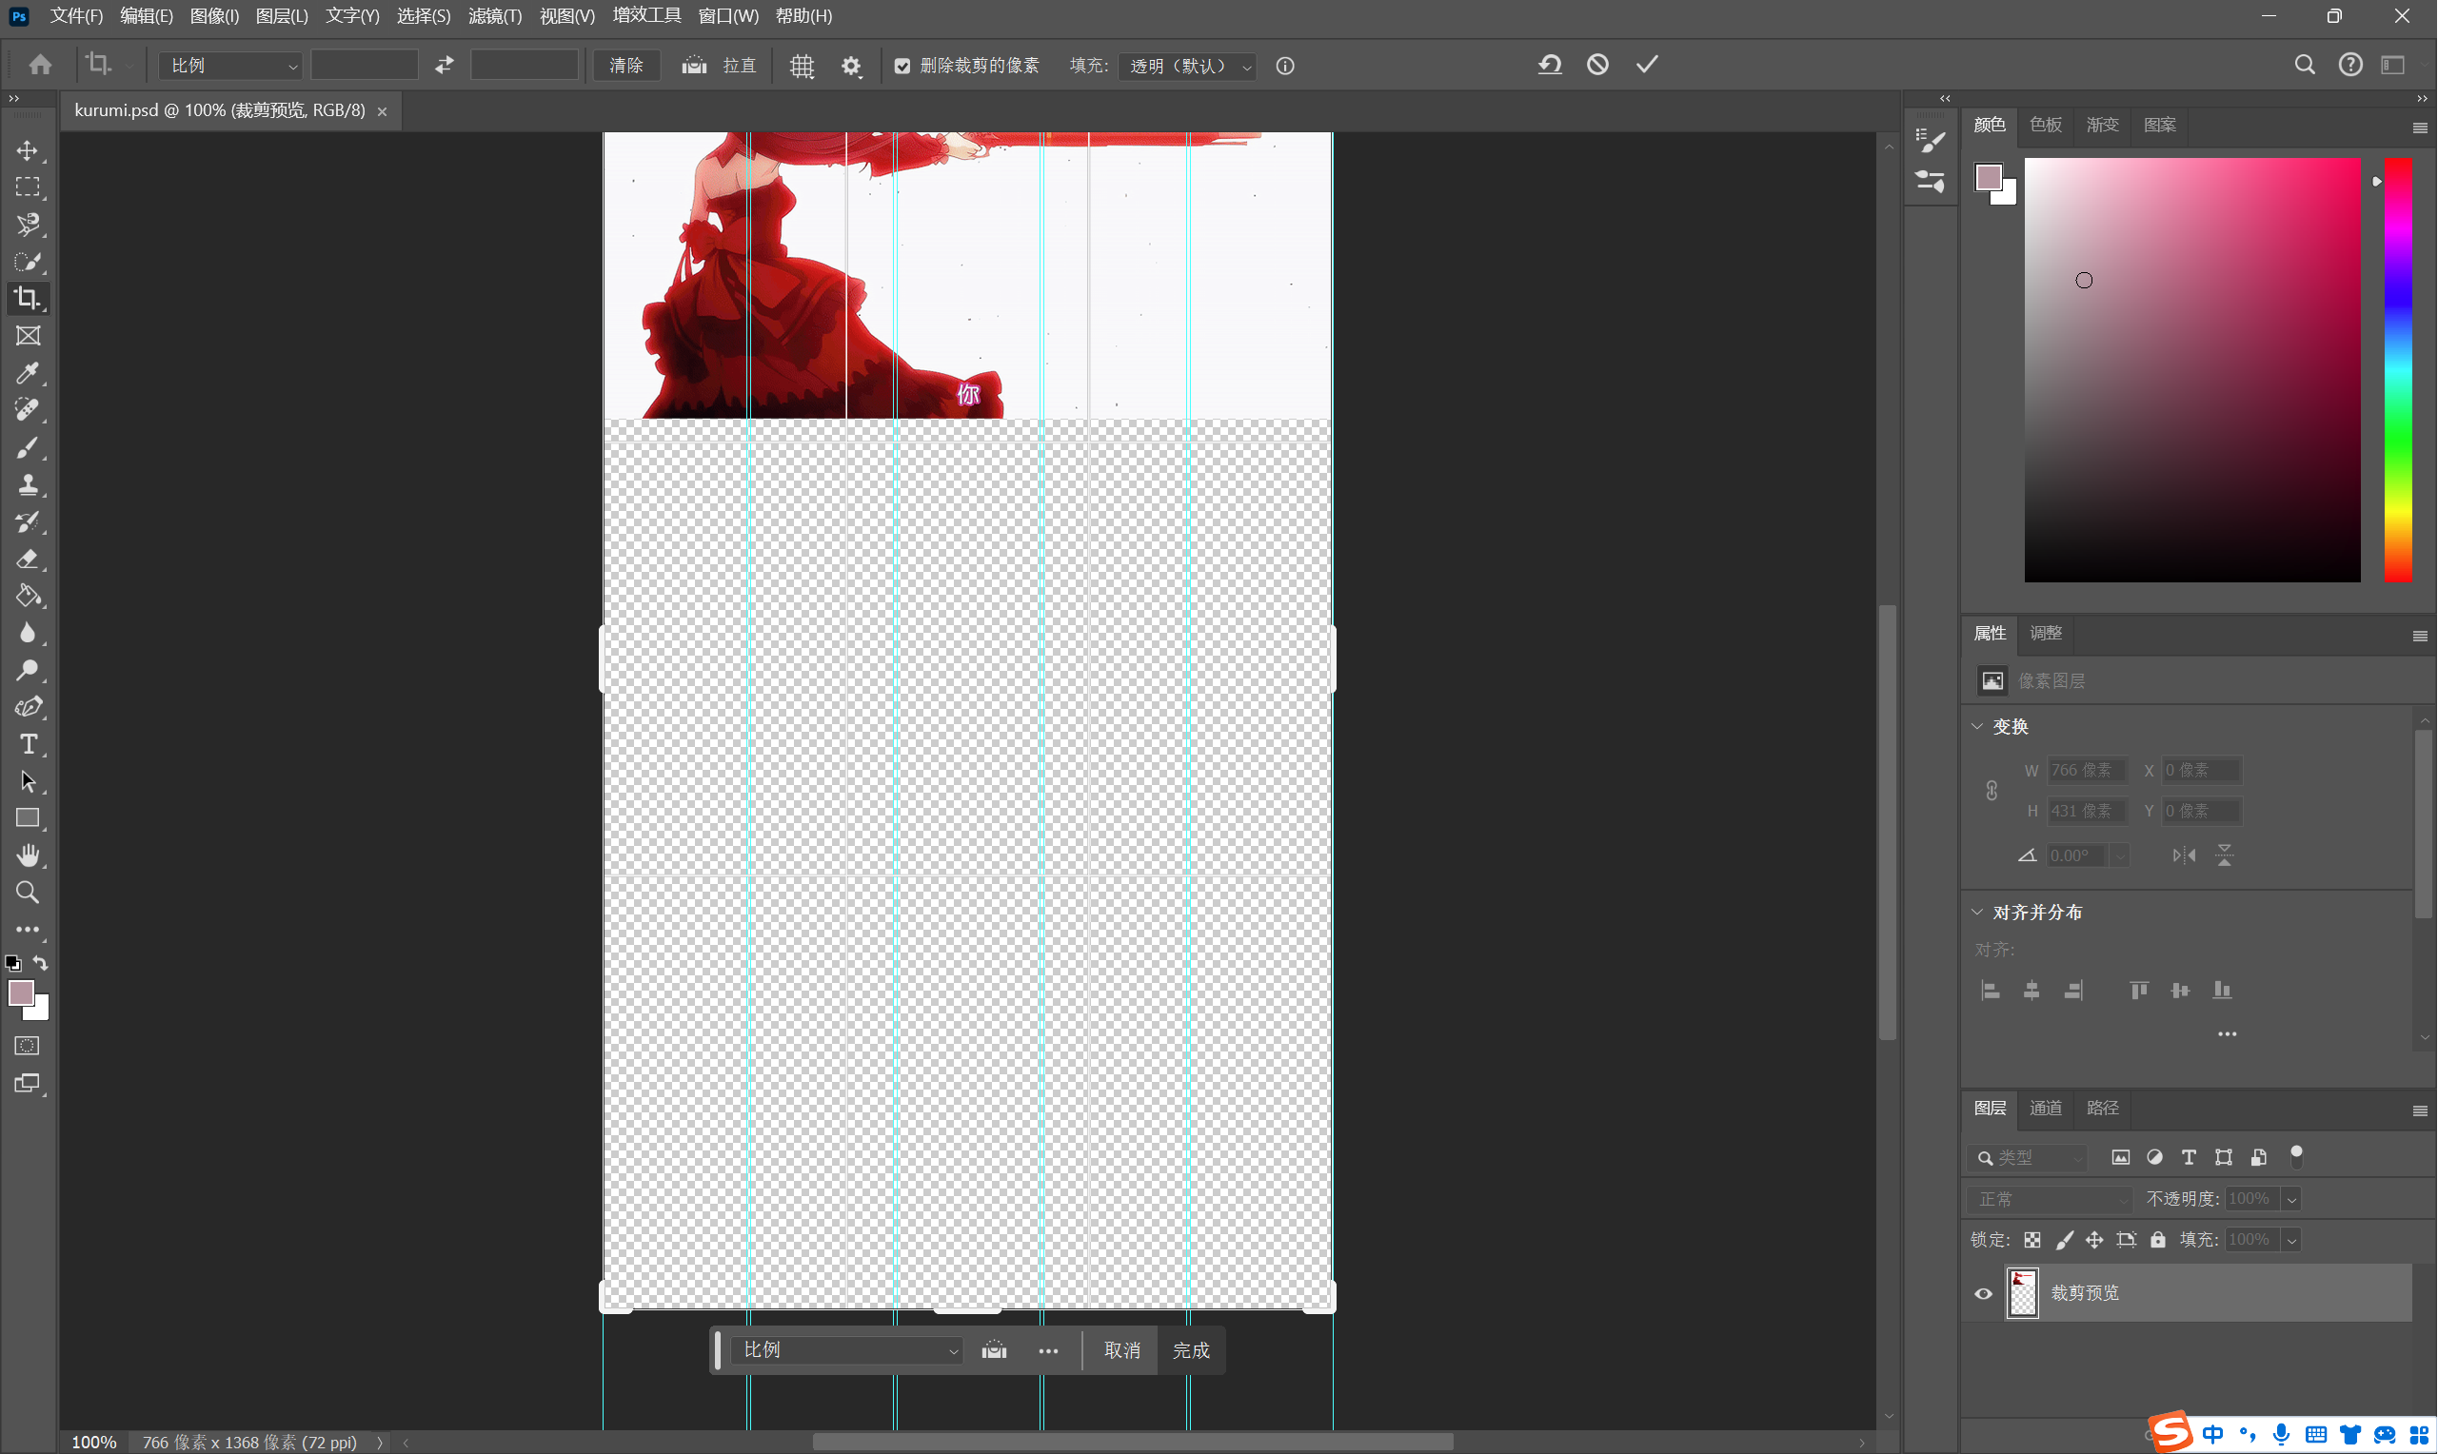Open the 滤镜(T) menu
Screen dimensions: 2438x1454
pyautogui.click(x=495, y=15)
